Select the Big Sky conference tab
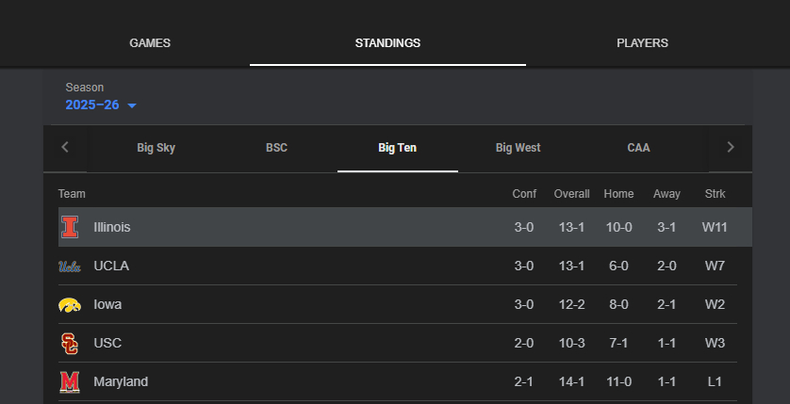The image size is (790, 404). pyautogui.click(x=156, y=148)
